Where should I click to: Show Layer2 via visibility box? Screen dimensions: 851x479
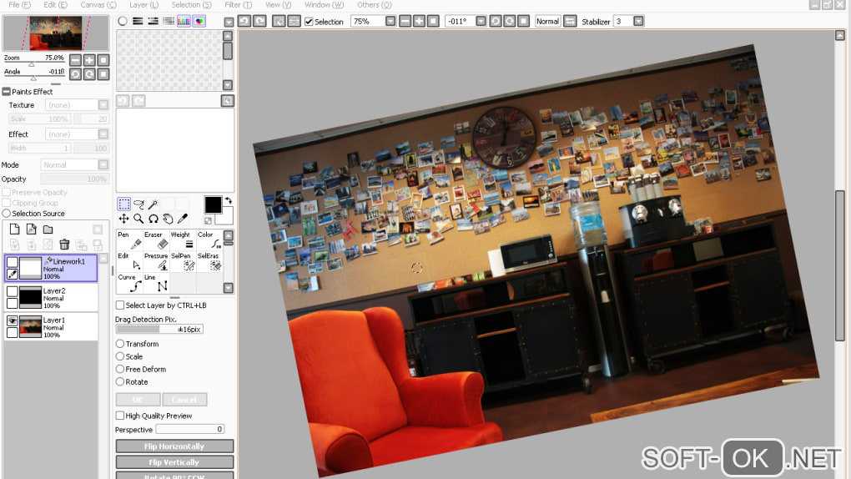pyautogui.click(x=12, y=291)
